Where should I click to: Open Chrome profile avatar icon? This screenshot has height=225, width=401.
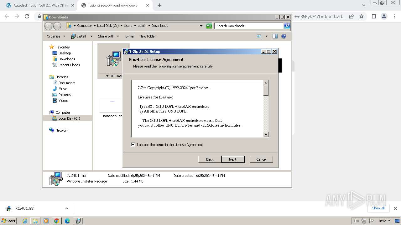click(x=384, y=16)
